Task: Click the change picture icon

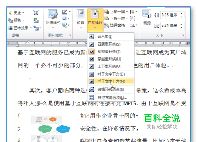Action: click(36, 20)
